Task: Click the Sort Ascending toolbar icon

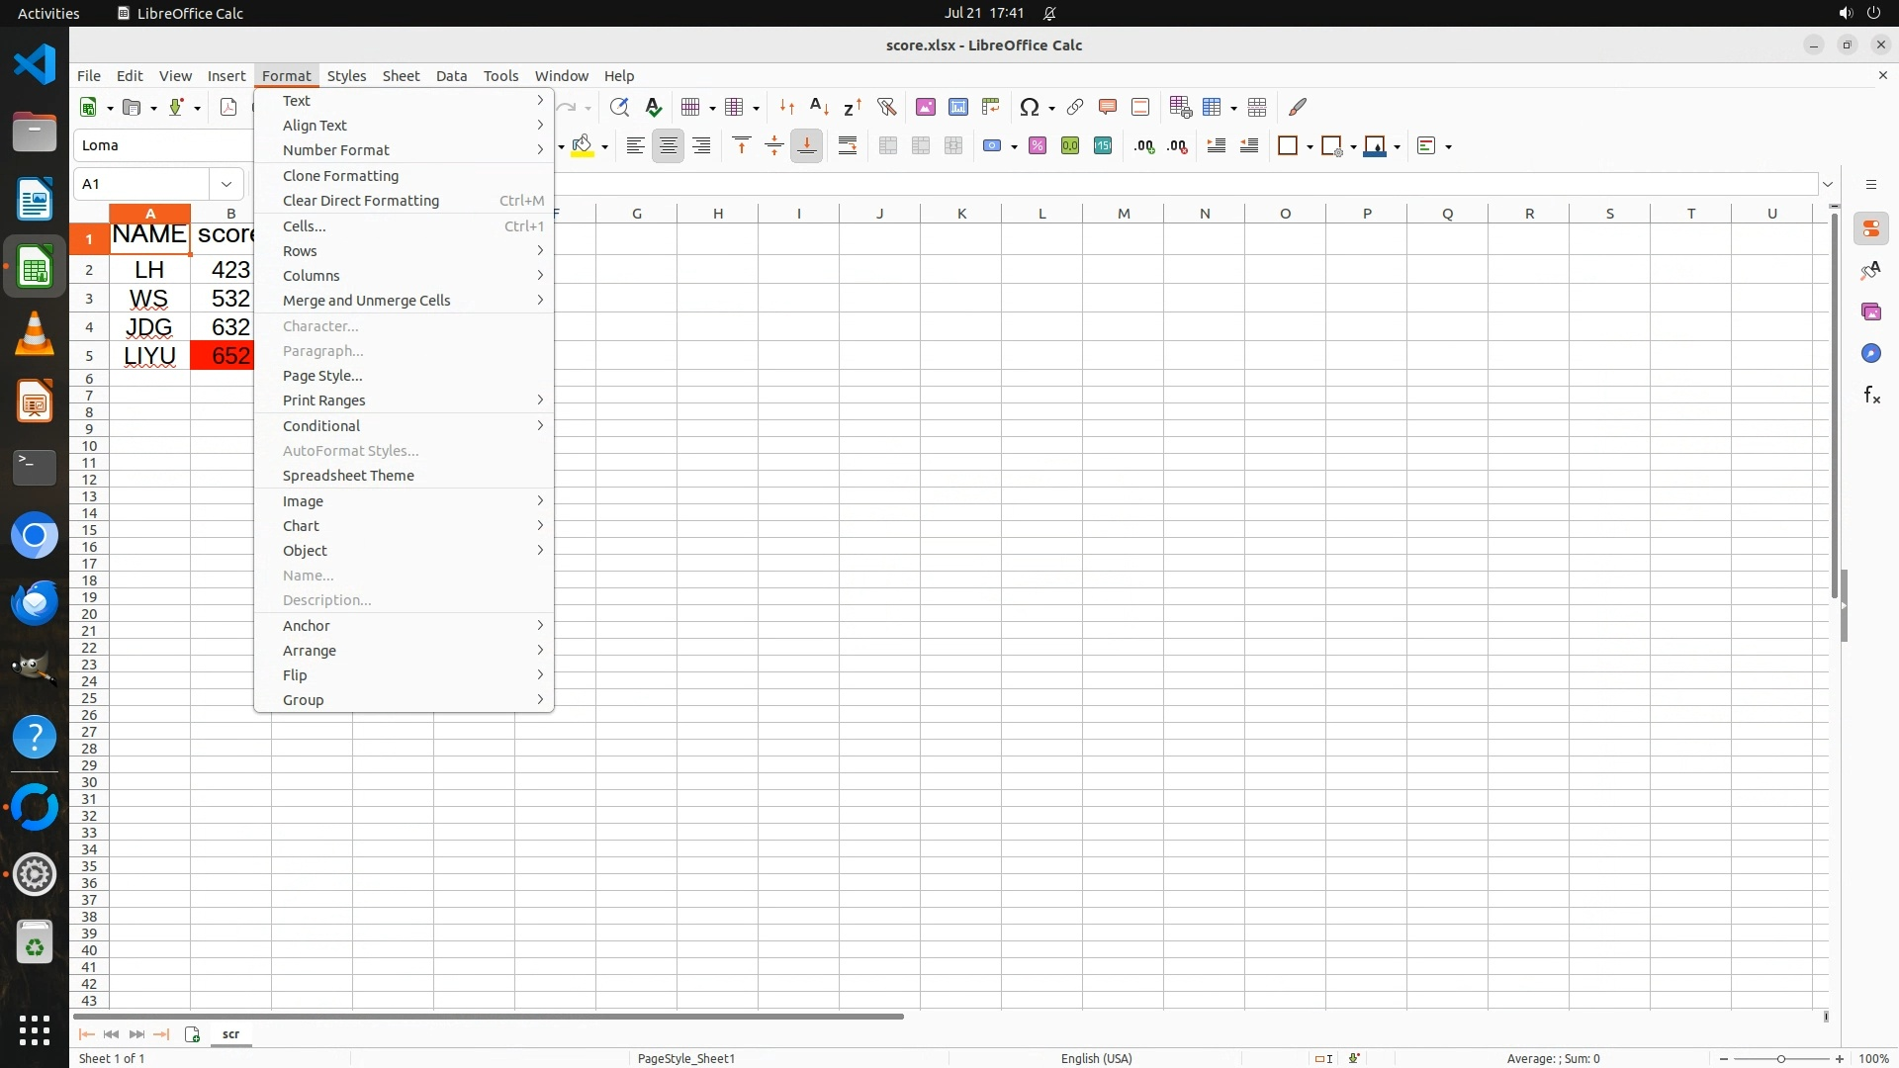Action: pos(819,107)
